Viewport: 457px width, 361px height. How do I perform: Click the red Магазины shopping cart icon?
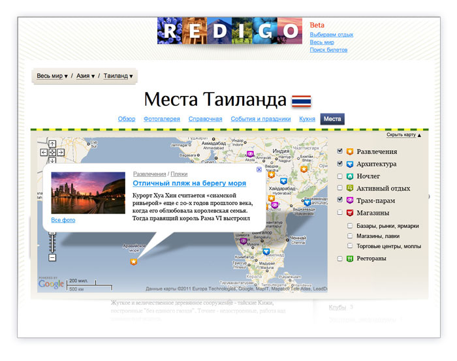[x=350, y=213]
